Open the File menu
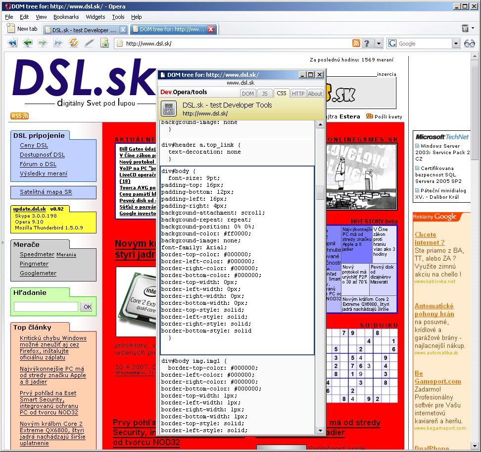The height and width of the screenshot is (452, 481). pos(9,17)
